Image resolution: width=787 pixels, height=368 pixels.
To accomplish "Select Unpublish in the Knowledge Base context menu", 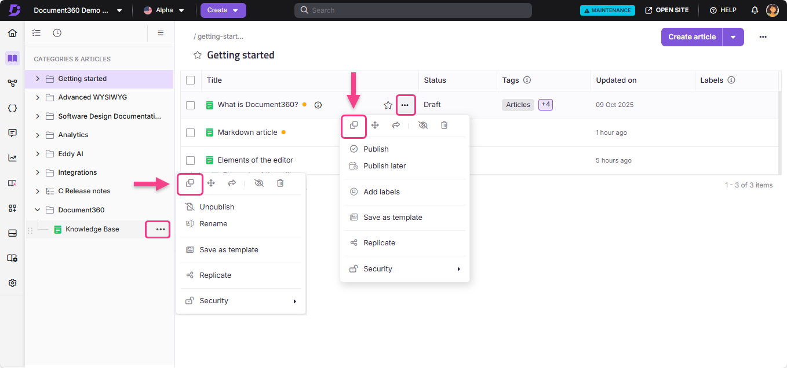I will click(216, 207).
